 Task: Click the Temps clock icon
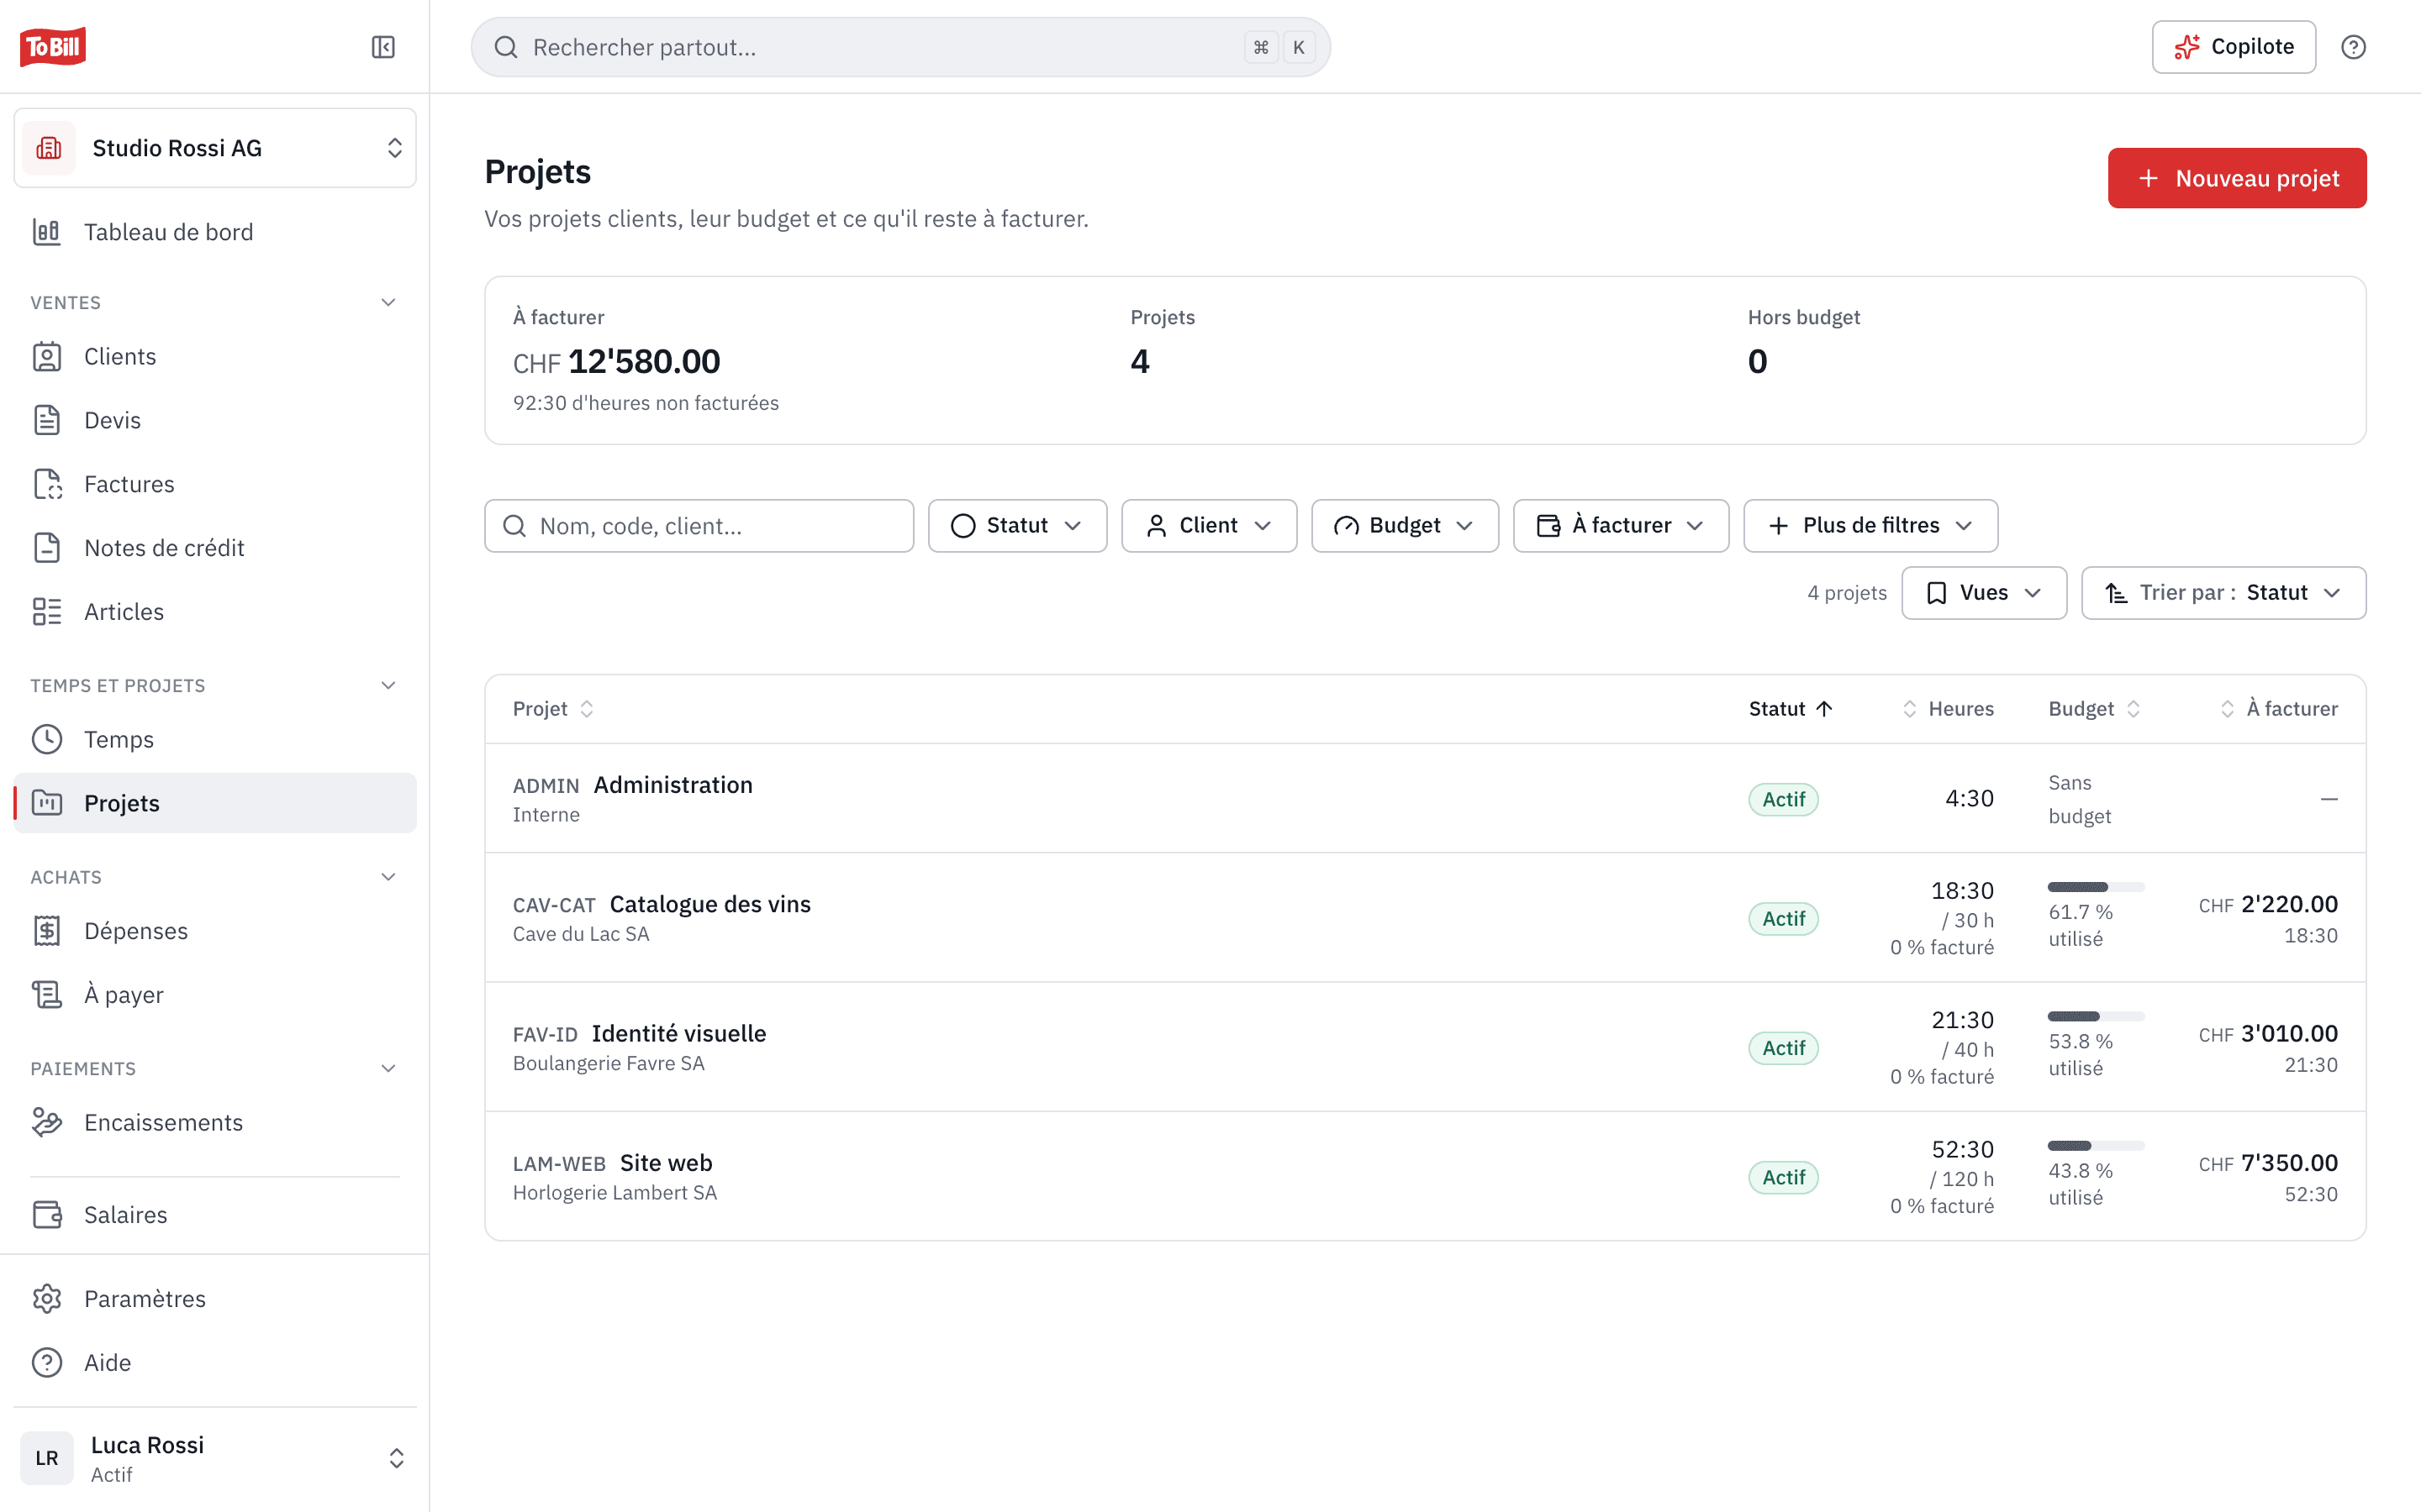[x=47, y=739]
